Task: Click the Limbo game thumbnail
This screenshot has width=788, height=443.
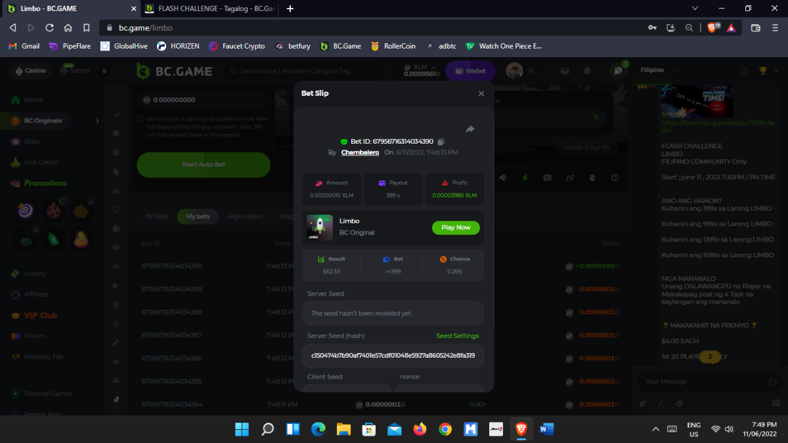Action: (320, 227)
